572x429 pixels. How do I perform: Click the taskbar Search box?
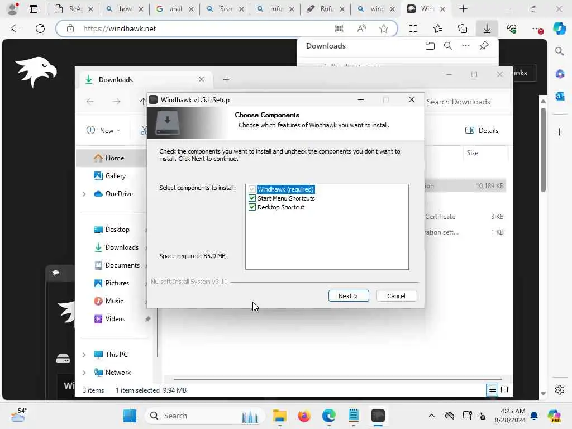[204, 416]
